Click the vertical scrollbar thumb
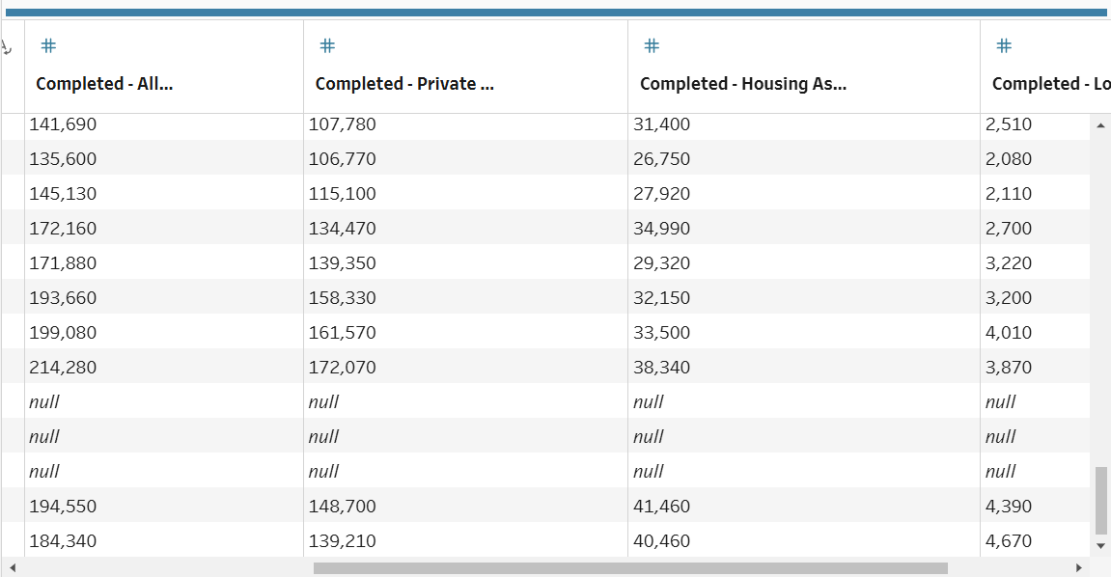Viewport: 1111px width, 577px height. coord(1101,501)
